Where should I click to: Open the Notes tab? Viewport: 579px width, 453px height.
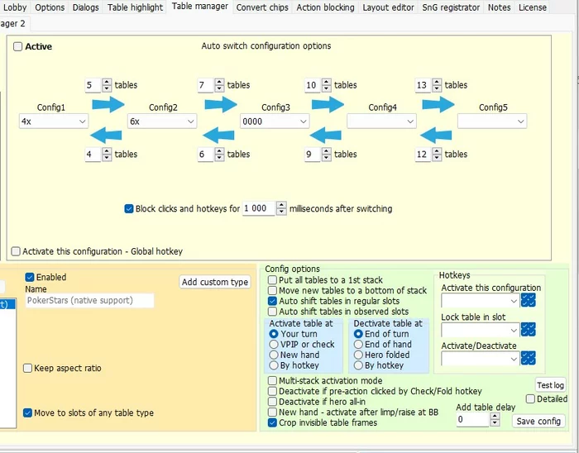point(500,7)
